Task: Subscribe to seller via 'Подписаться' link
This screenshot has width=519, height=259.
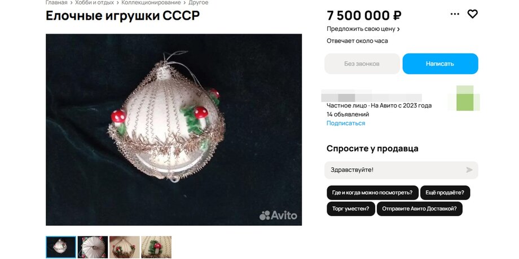Action: (x=346, y=123)
